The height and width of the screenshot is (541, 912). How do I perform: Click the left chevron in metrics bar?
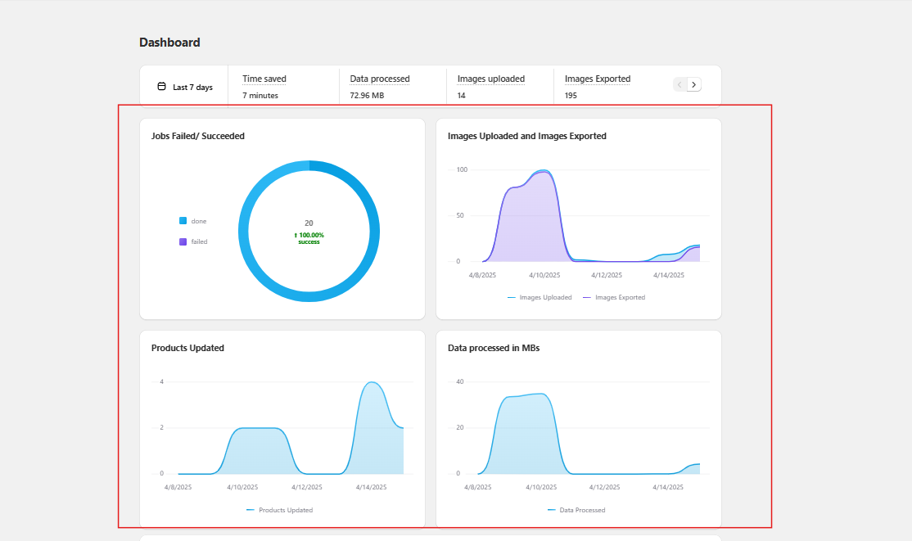(x=679, y=84)
